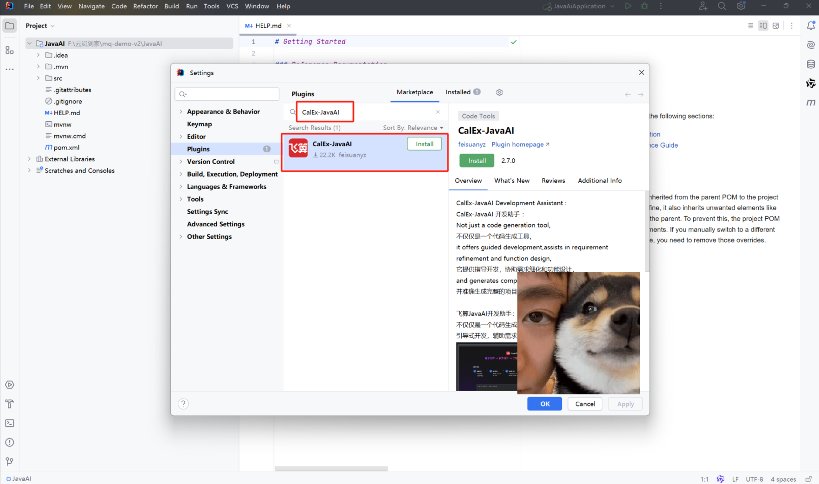Open the Project tool window folder icon
Image resolution: width=819 pixels, height=484 pixels.
click(10, 26)
